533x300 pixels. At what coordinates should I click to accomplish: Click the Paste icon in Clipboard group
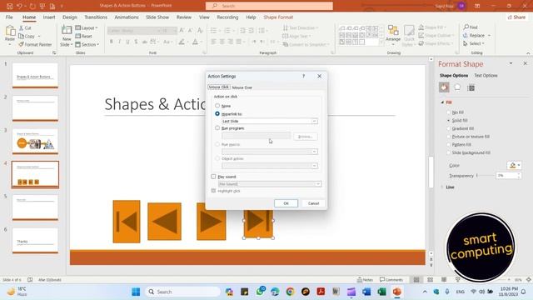tap(10, 32)
